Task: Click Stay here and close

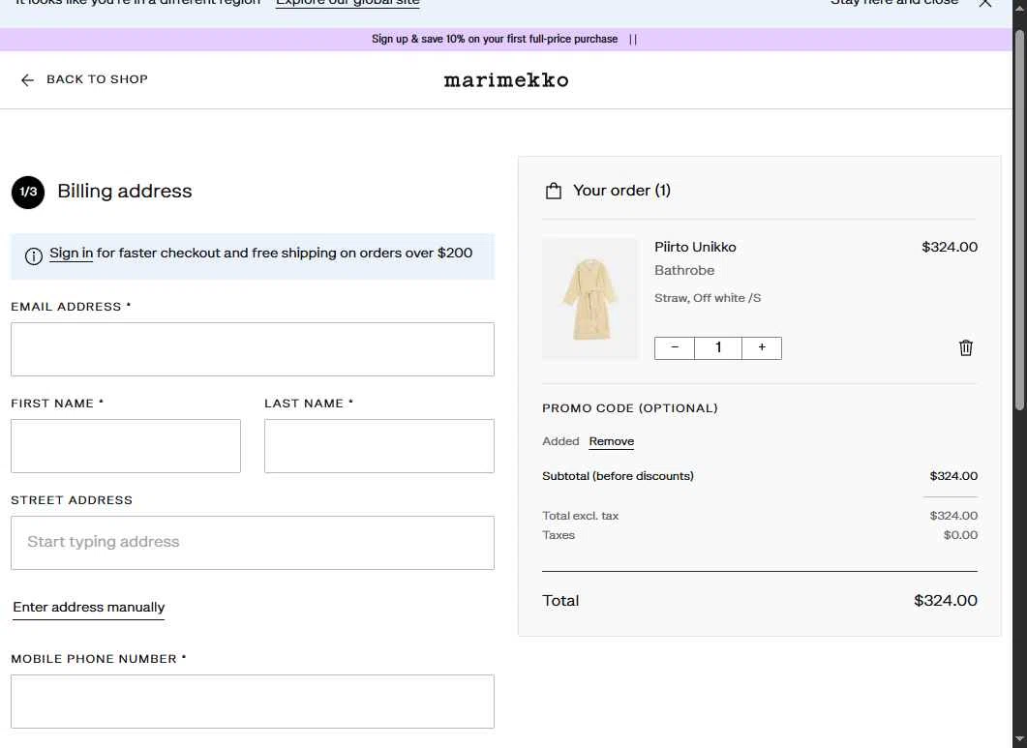Action: (894, 3)
